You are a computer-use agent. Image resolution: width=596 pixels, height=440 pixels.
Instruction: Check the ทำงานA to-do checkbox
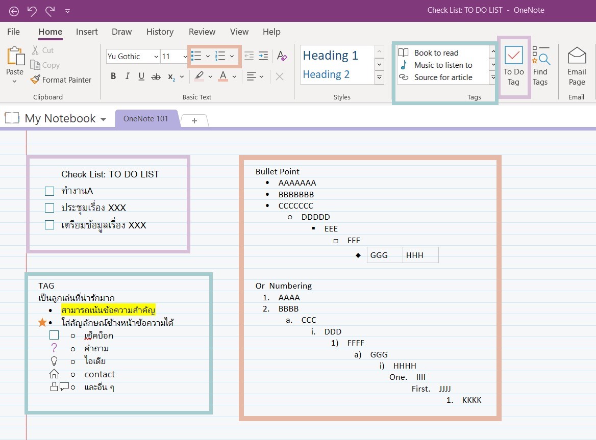pos(49,191)
